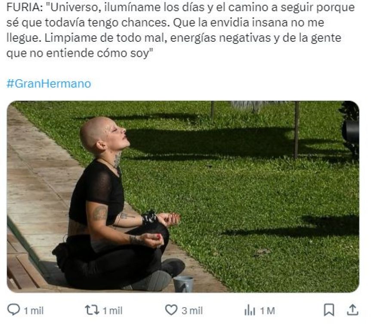Click the reply count beside speech bubble
The height and width of the screenshot is (326, 371).
34,310
